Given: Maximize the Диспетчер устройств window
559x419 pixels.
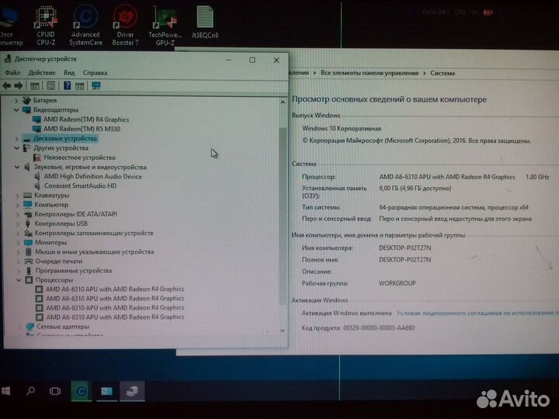Looking at the screenshot, I should click(252, 60).
